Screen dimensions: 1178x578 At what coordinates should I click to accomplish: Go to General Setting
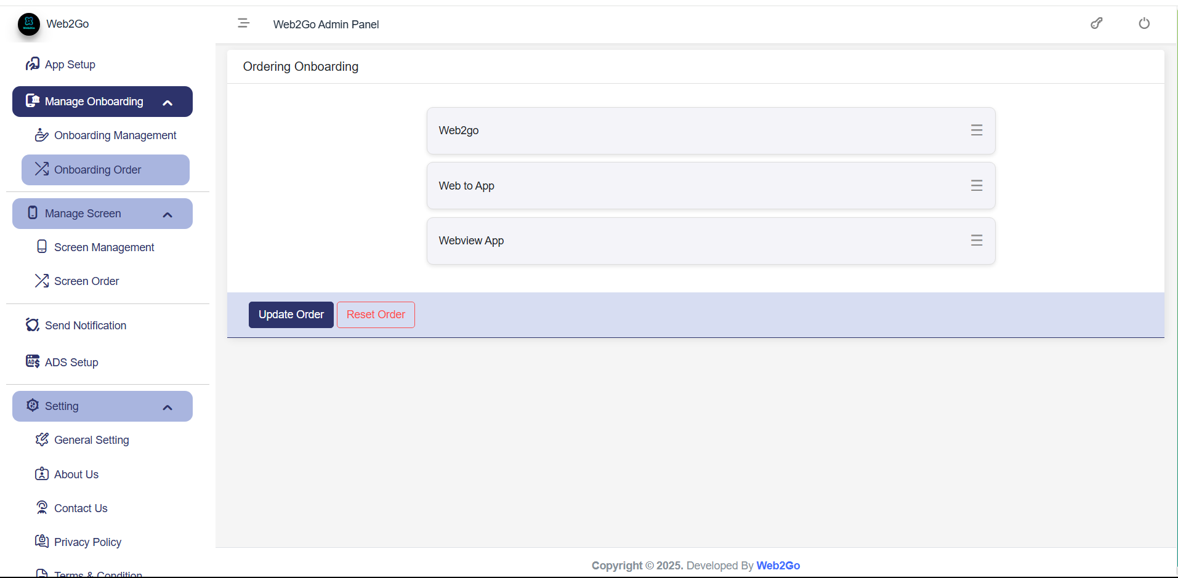(x=91, y=440)
